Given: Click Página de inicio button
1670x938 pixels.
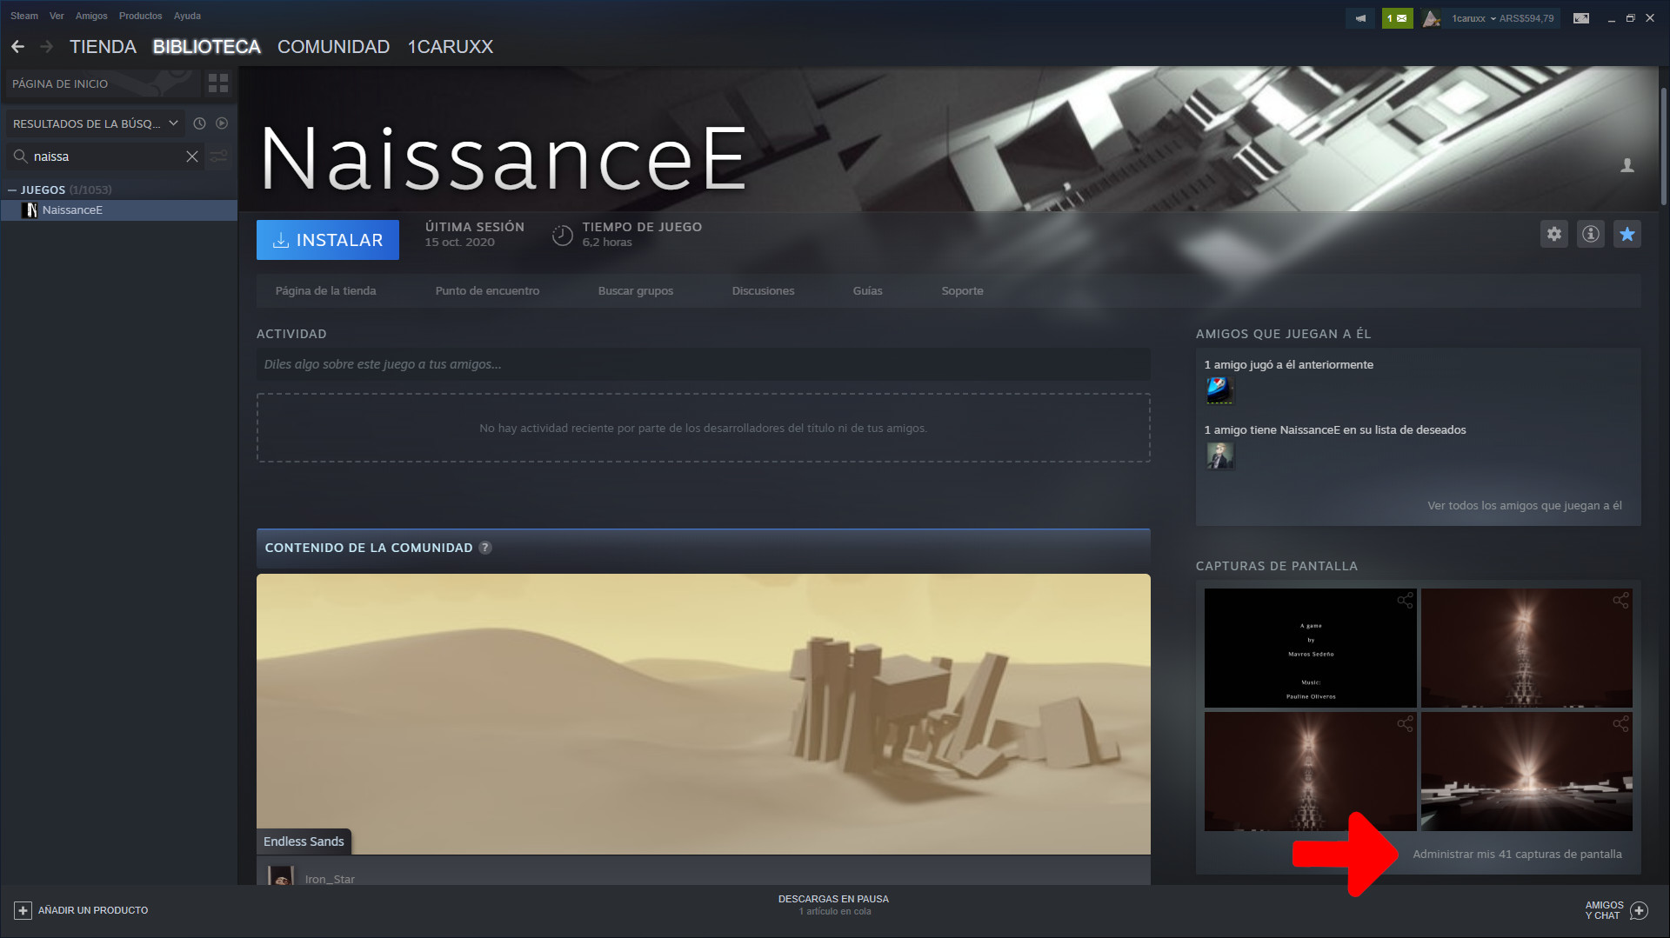Looking at the screenshot, I should click(103, 83).
